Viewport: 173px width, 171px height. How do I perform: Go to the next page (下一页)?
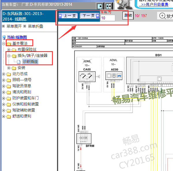pyautogui.click(x=90, y=16)
